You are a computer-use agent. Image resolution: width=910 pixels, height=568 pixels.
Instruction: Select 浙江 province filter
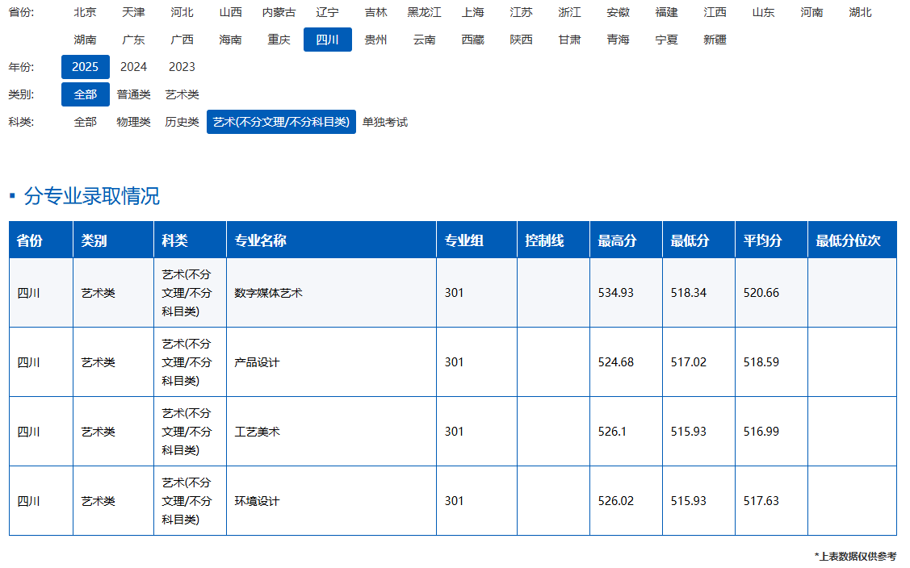pos(570,12)
